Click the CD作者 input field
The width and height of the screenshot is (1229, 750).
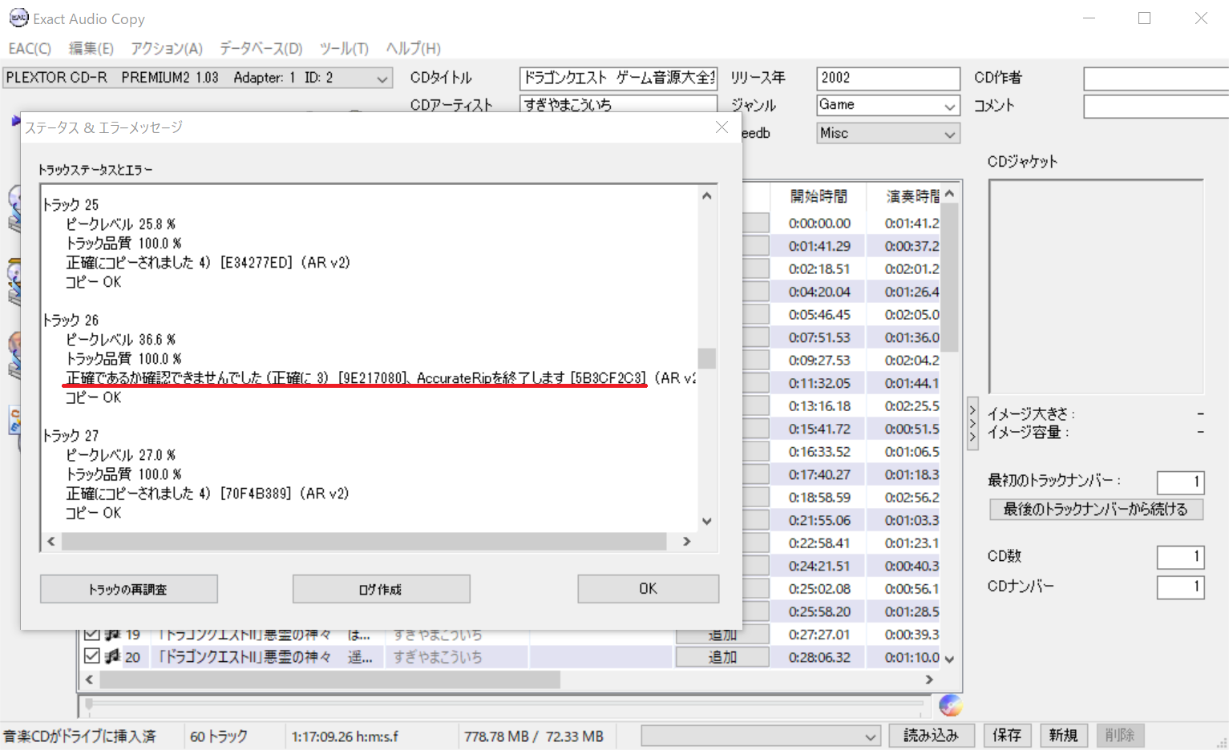tap(1156, 79)
